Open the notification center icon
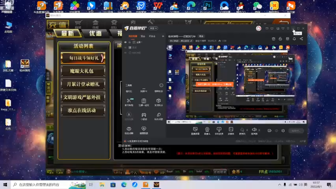 click(329, 184)
